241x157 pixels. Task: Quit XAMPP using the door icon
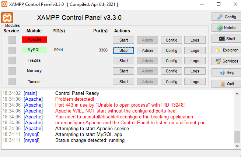click(x=226, y=84)
